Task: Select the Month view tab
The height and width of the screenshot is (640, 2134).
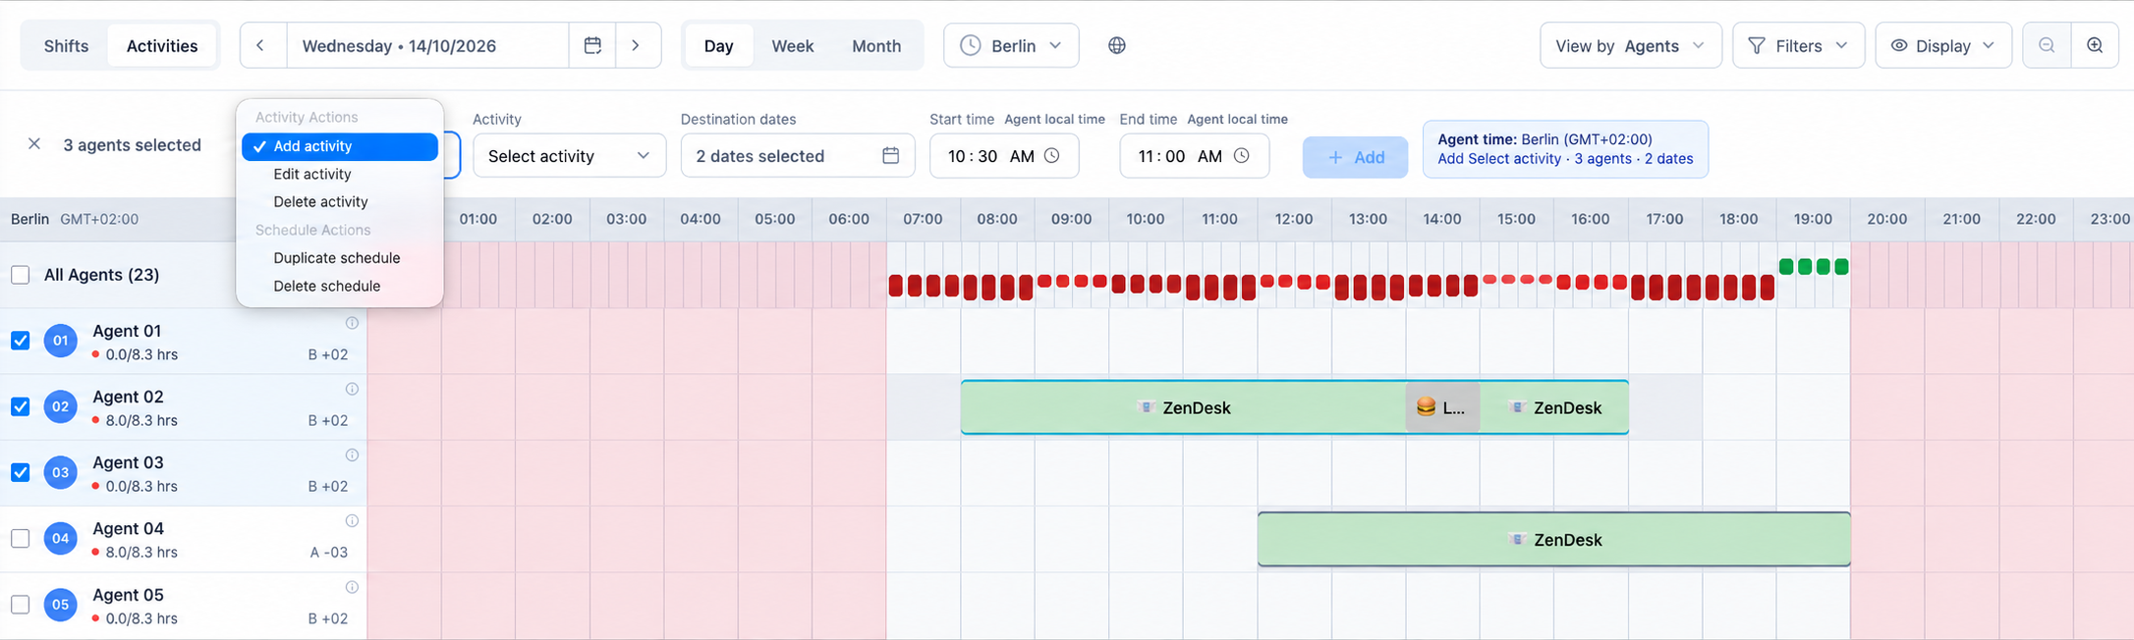Action: point(875,45)
